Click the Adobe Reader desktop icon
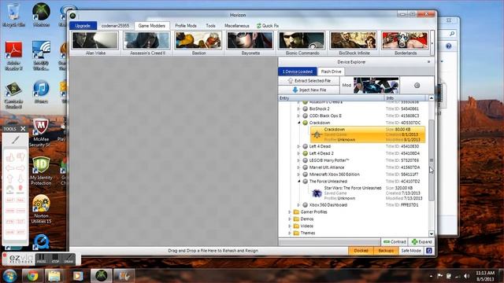Image resolution: width=504 pixels, height=283 pixels. point(13,56)
